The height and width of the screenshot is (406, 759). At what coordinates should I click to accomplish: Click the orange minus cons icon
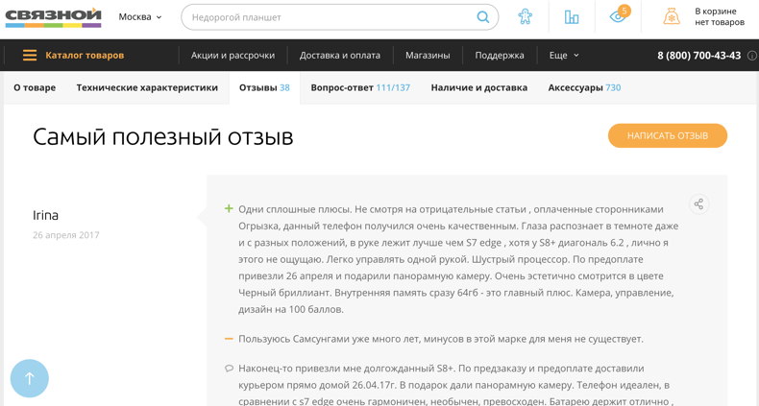pyautogui.click(x=229, y=339)
